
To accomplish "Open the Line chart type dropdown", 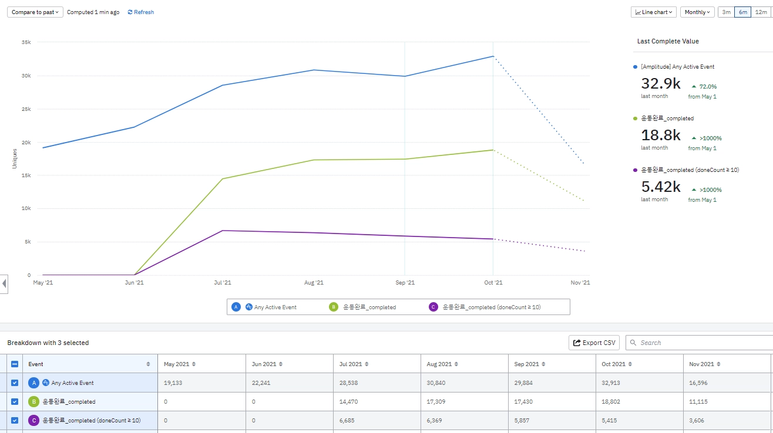I will point(654,12).
